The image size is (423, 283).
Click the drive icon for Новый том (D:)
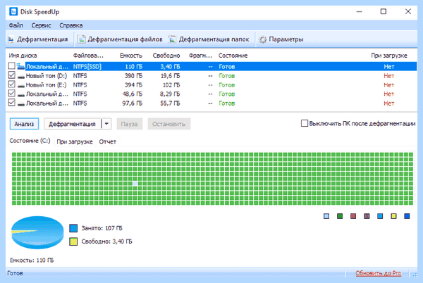[x=20, y=77]
